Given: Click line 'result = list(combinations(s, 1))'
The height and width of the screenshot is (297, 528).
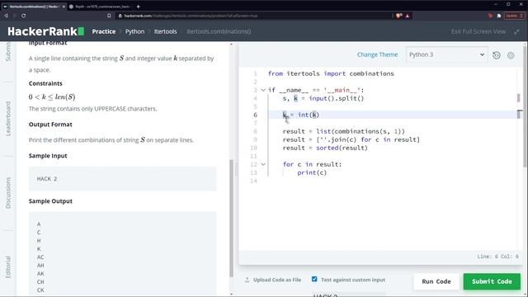Looking at the screenshot, I should (343, 131).
